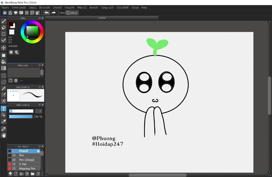Select the G Pen brush
272x177 pixels.
24,164
